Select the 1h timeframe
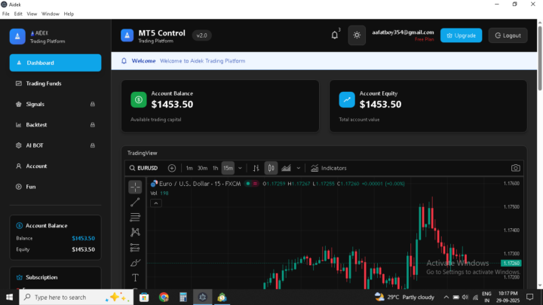 tap(216, 168)
